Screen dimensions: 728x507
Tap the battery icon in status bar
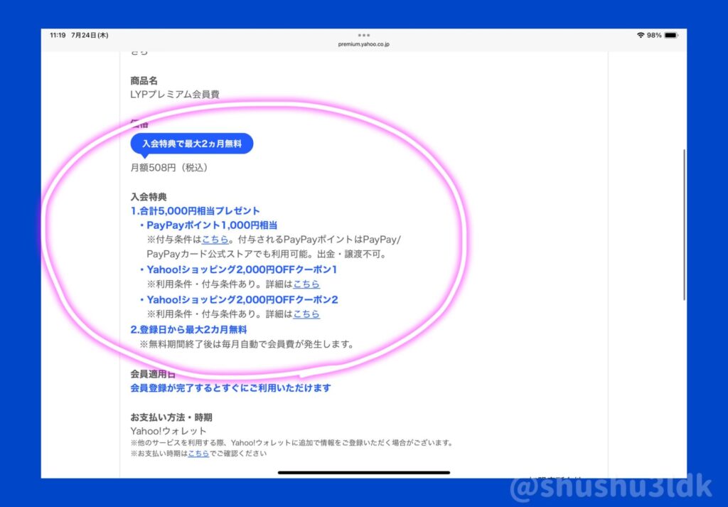pyautogui.click(x=671, y=36)
